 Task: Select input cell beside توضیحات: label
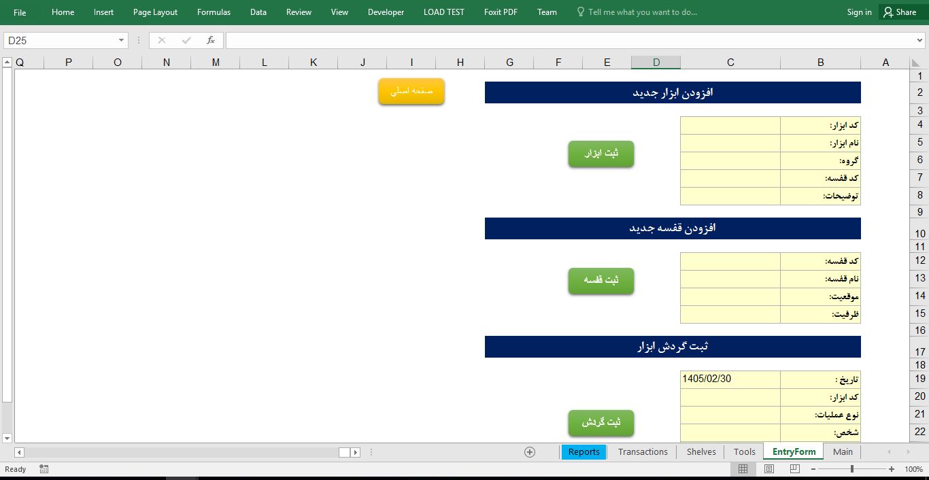730,196
